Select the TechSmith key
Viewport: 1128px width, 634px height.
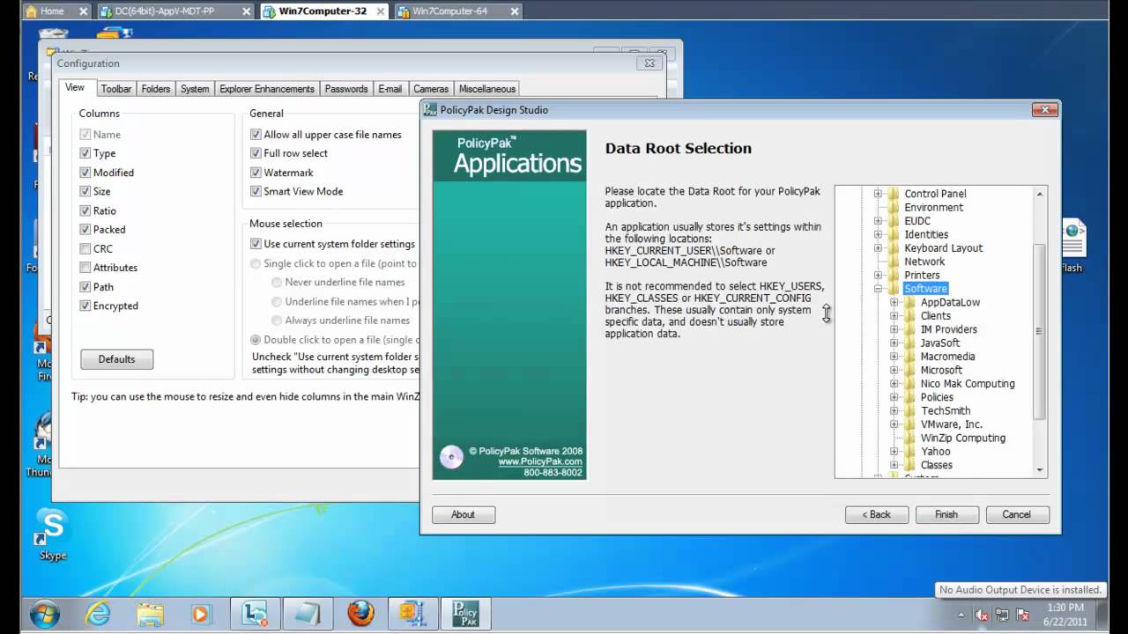(x=946, y=411)
